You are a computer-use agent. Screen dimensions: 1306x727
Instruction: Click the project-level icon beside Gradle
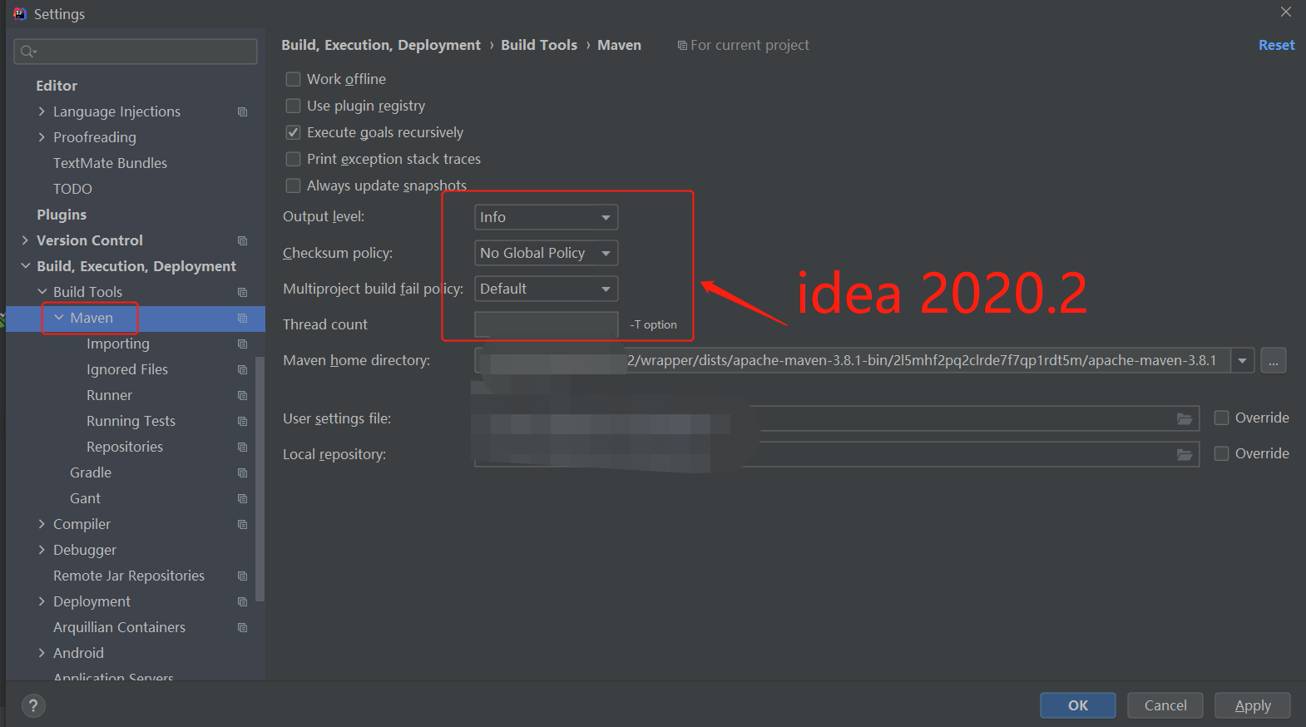[243, 472]
